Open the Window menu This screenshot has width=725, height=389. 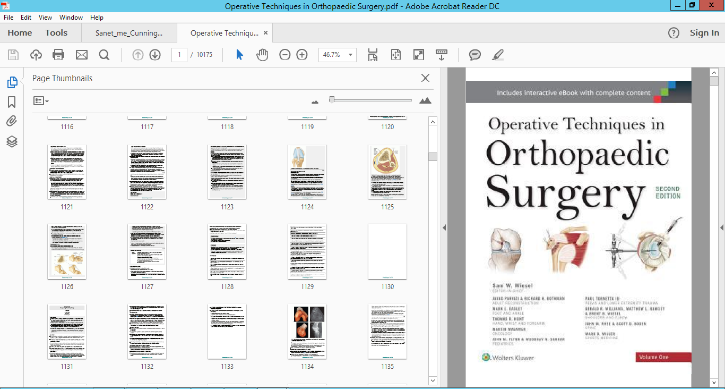[x=71, y=18]
